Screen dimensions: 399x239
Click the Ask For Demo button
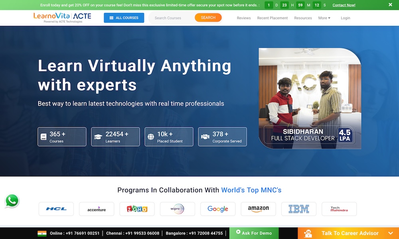coord(254,233)
